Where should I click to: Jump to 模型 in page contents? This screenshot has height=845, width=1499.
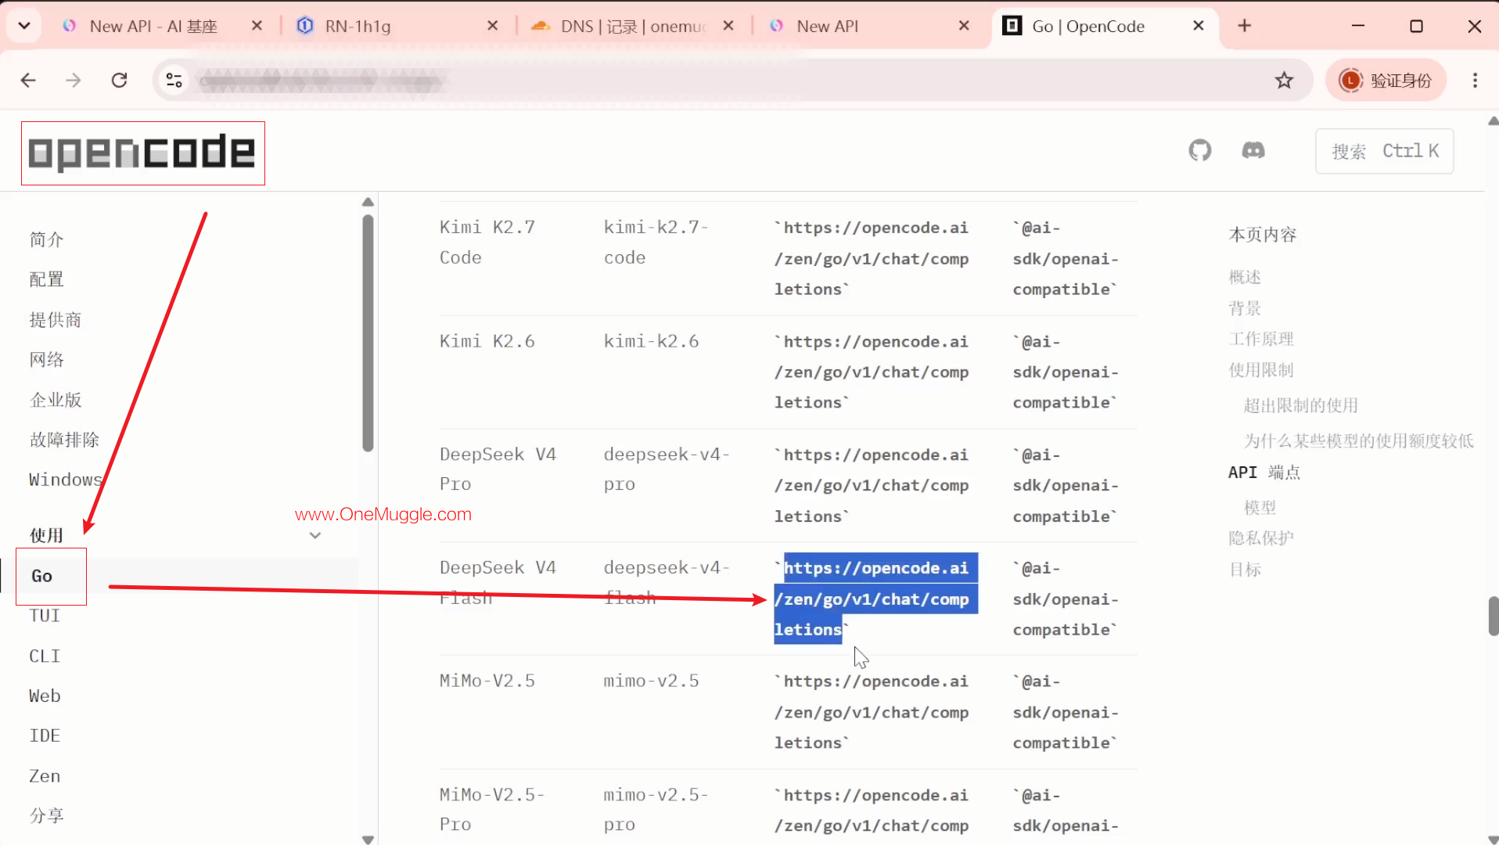1260,507
